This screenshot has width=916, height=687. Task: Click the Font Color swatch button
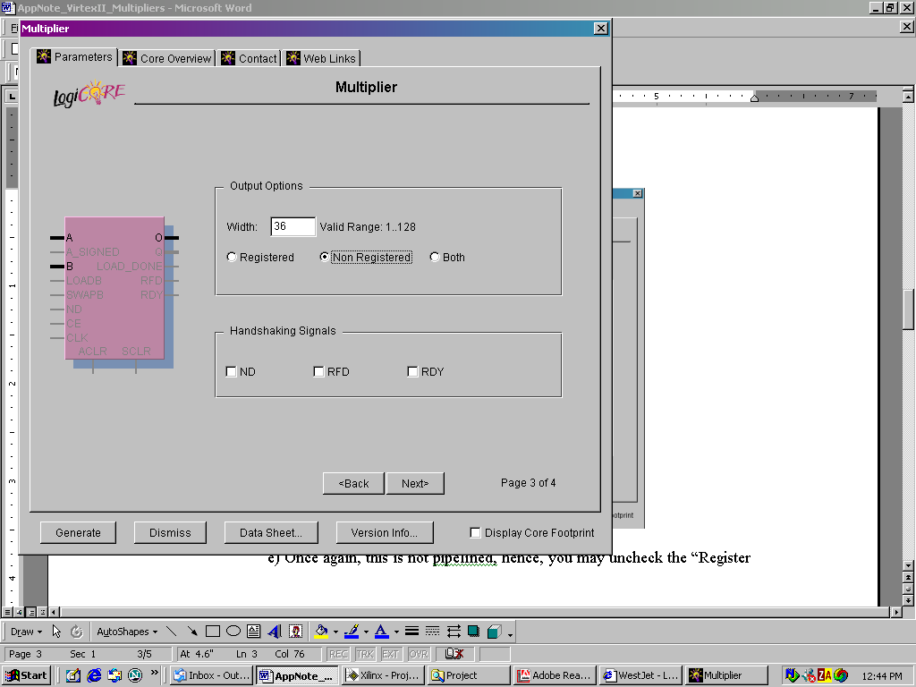[x=380, y=632]
